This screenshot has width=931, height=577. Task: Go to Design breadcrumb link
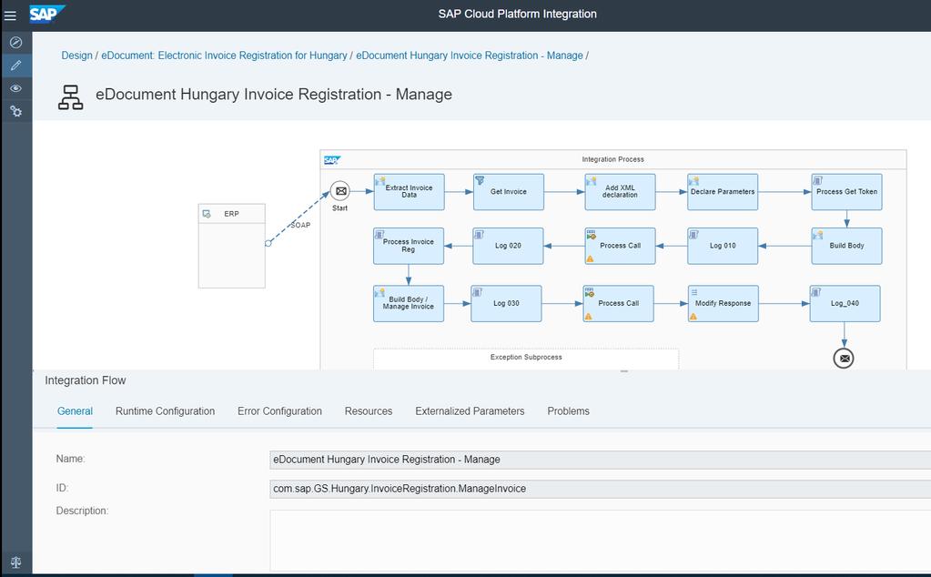[77, 56]
